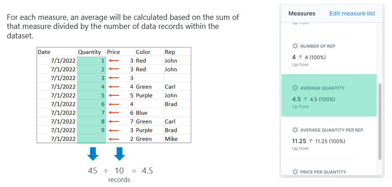Click the Price Per Quantity bulb icon
Viewport: 392px width, 187px height.
click(295, 172)
